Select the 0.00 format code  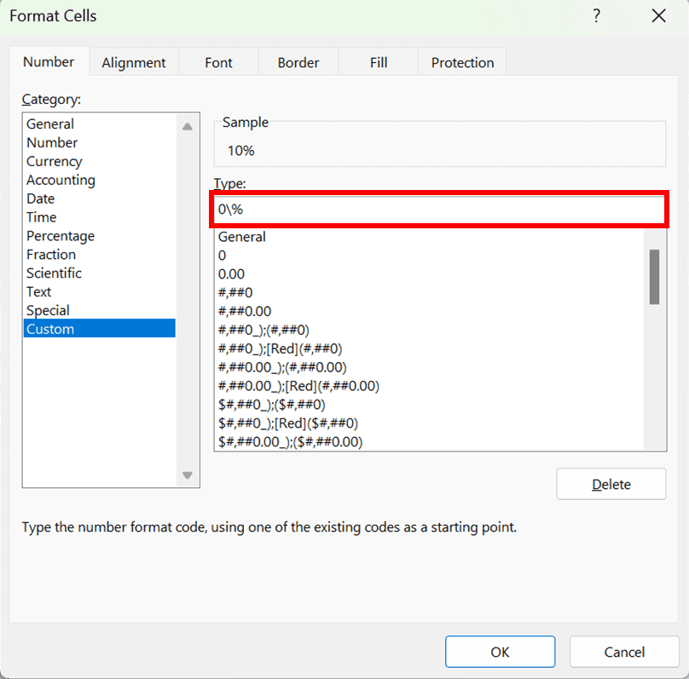point(429,274)
